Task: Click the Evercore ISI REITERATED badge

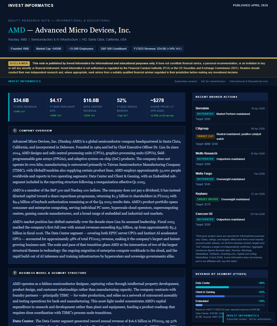Action: pyautogui.click(x=205, y=219)
